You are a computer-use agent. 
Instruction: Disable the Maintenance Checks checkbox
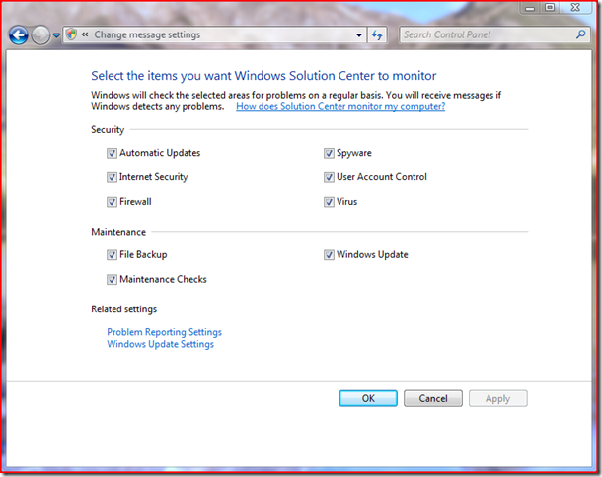tap(112, 280)
